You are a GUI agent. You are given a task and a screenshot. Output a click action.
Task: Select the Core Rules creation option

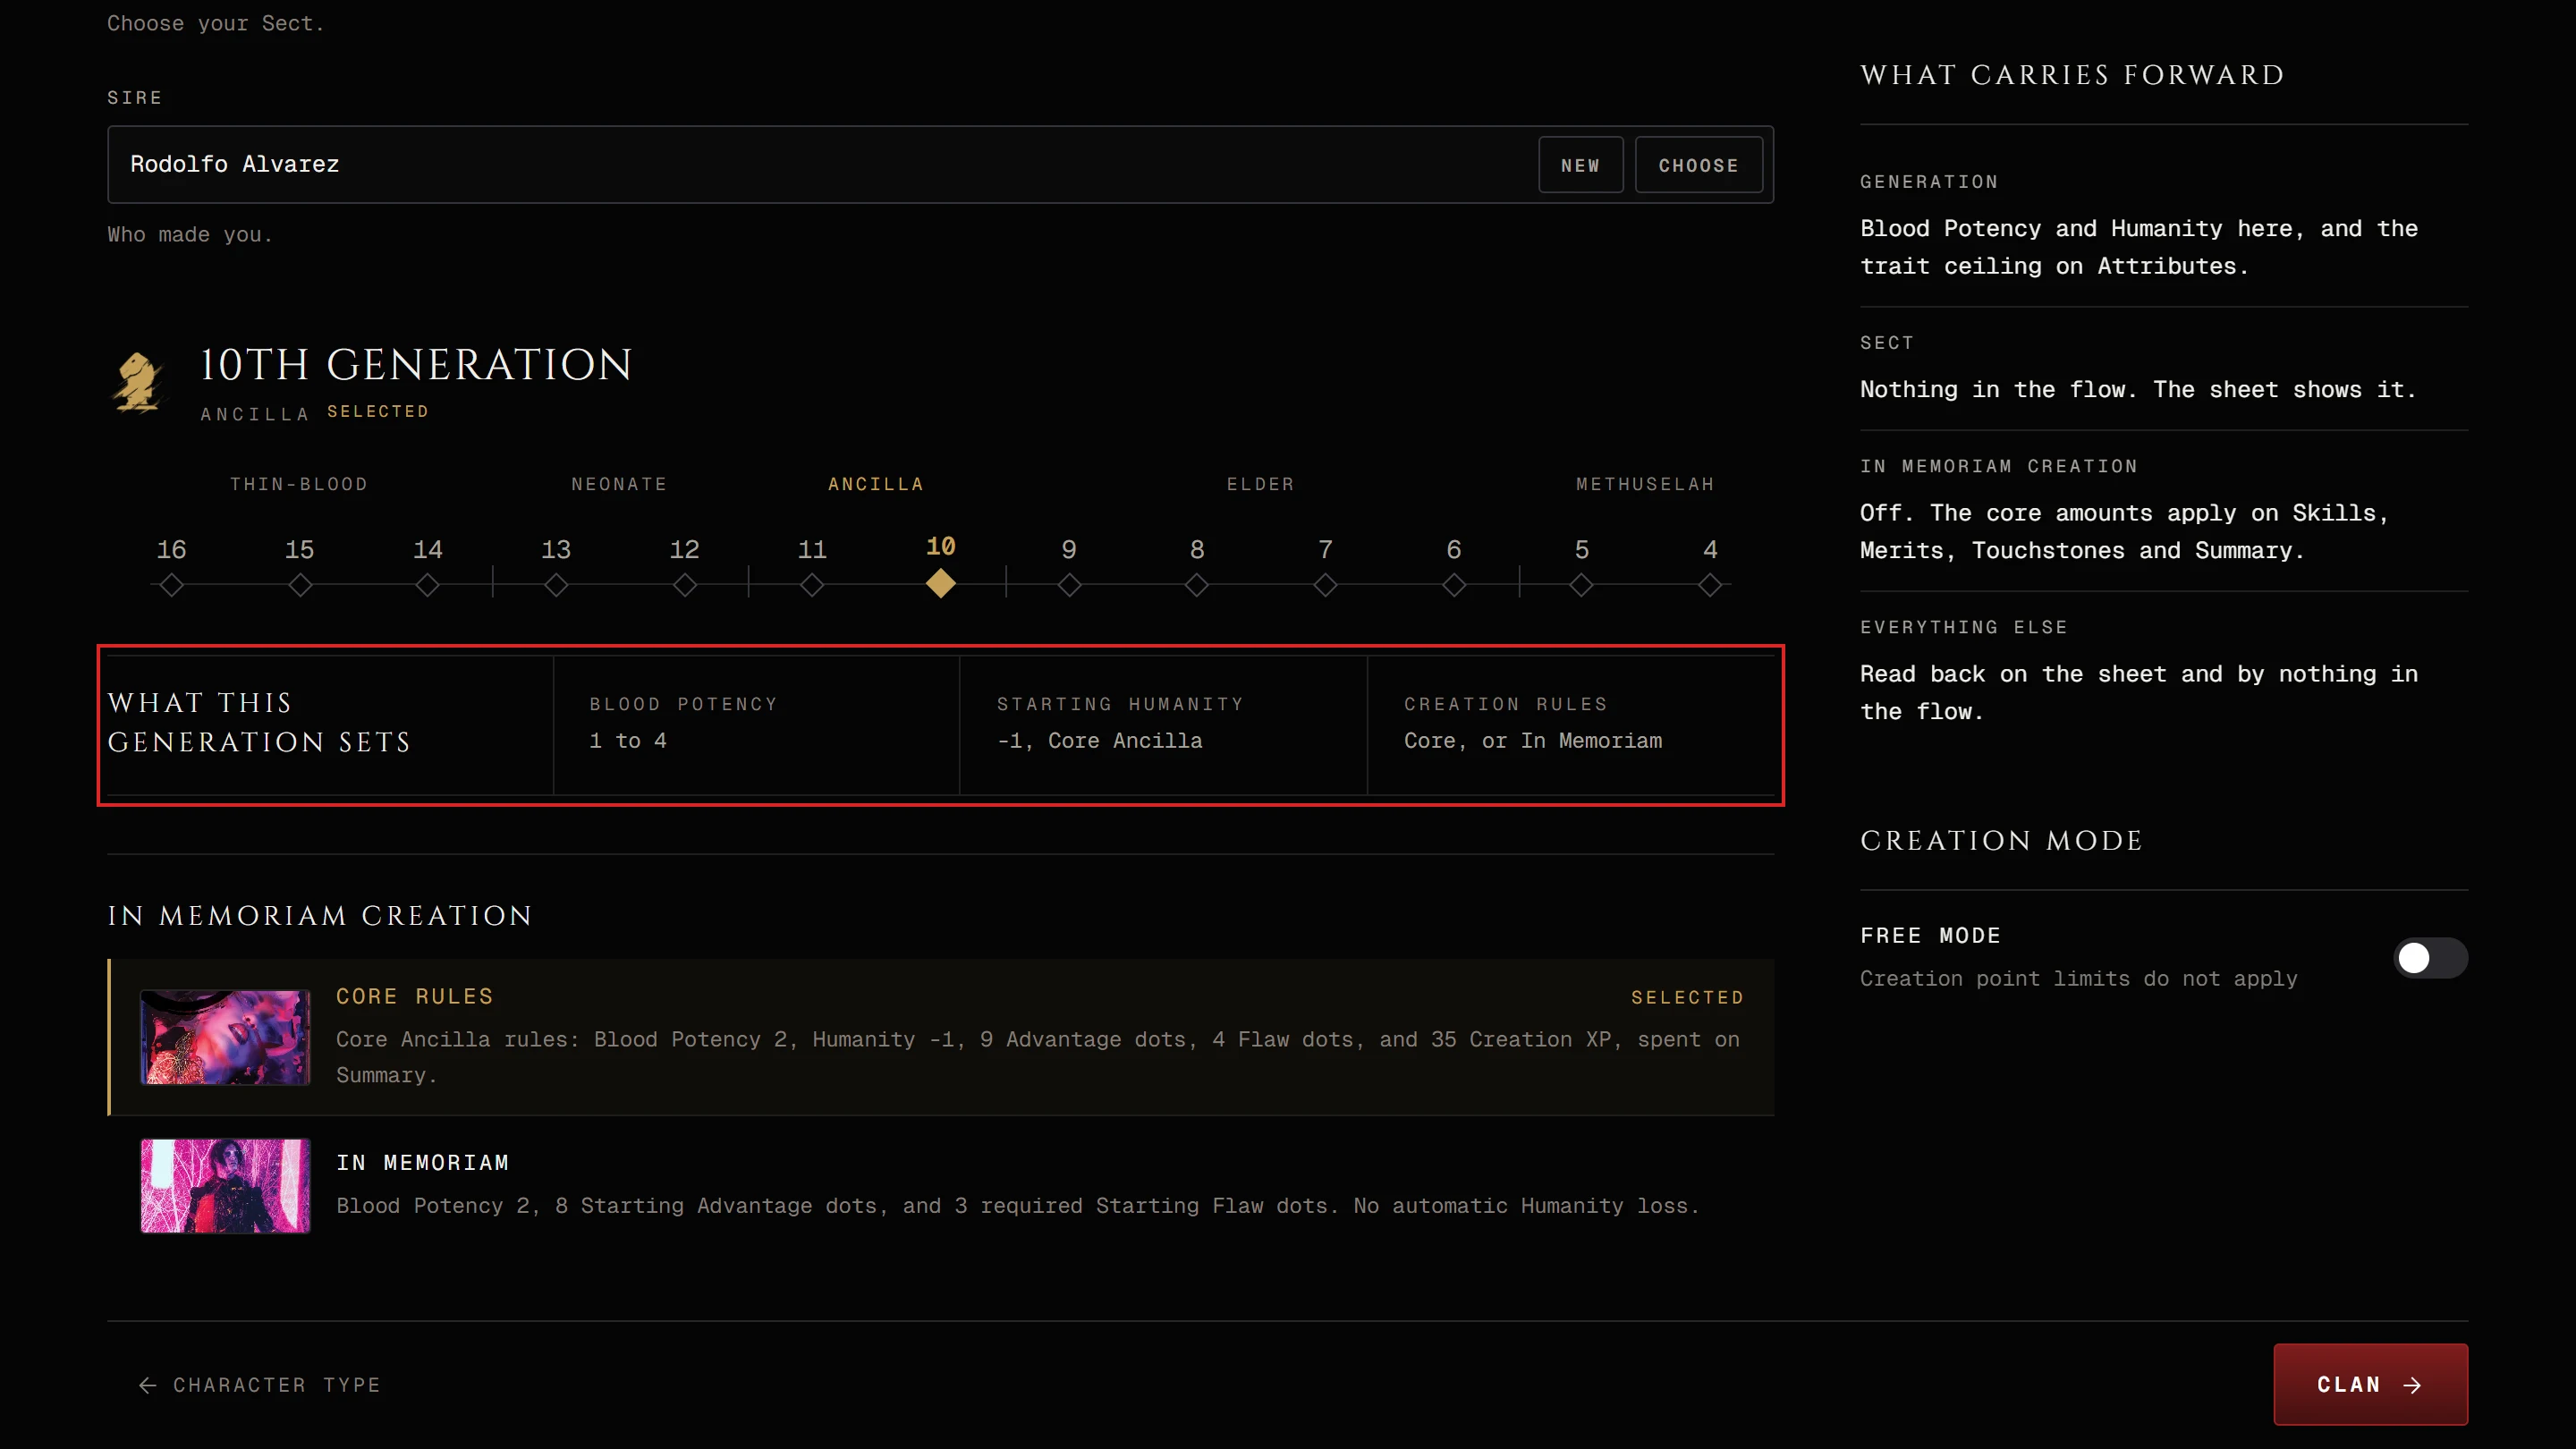tap(941, 1037)
